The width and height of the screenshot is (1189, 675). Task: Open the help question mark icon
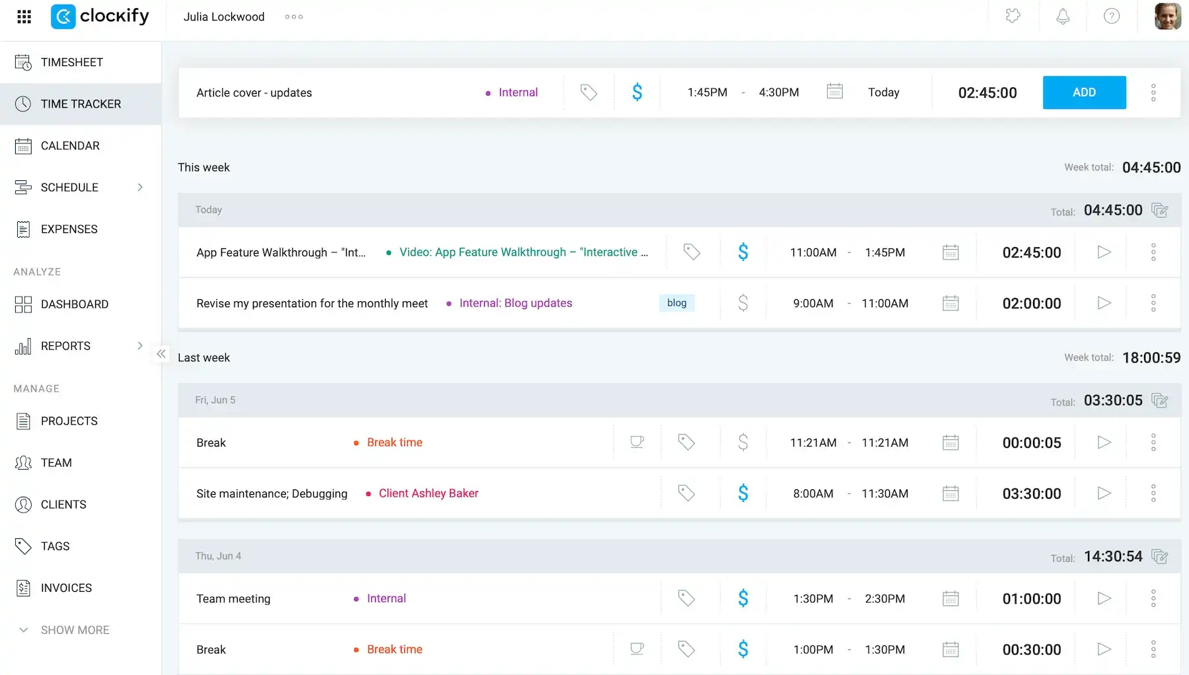tap(1112, 16)
